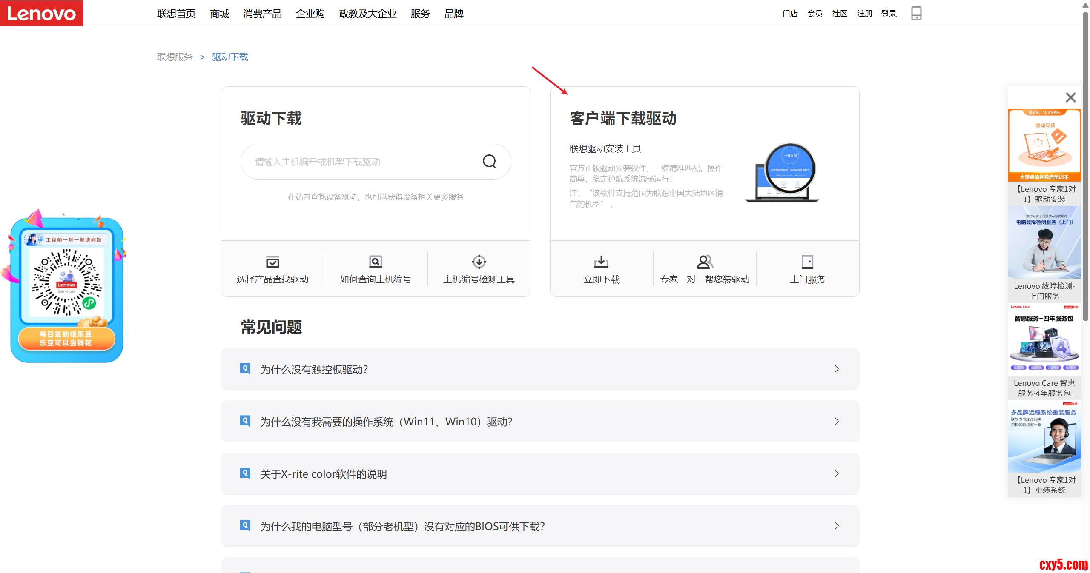The width and height of the screenshot is (1090, 573).
Task: Click the 立即下载 download icon
Action: [601, 262]
